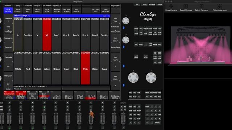The height and width of the screenshot is (130, 232).
Task: Toggle the Pos 3 execute button
Action: click(x=76, y=34)
